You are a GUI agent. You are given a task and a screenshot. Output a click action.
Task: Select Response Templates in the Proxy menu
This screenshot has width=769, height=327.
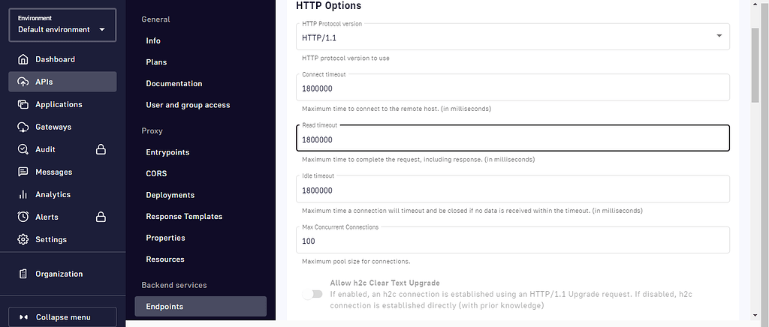(184, 216)
